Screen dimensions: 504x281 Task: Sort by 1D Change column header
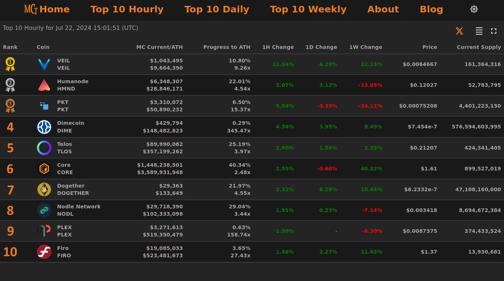click(x=321, y=47)
